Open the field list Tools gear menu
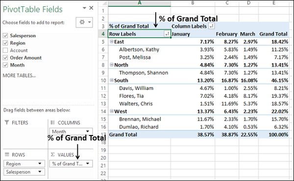This screenshot has width=294, height=181. [84, 23]
